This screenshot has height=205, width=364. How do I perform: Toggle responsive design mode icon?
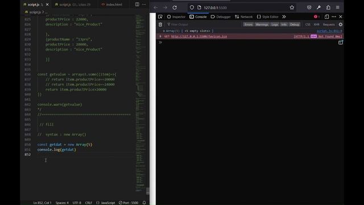326,17
